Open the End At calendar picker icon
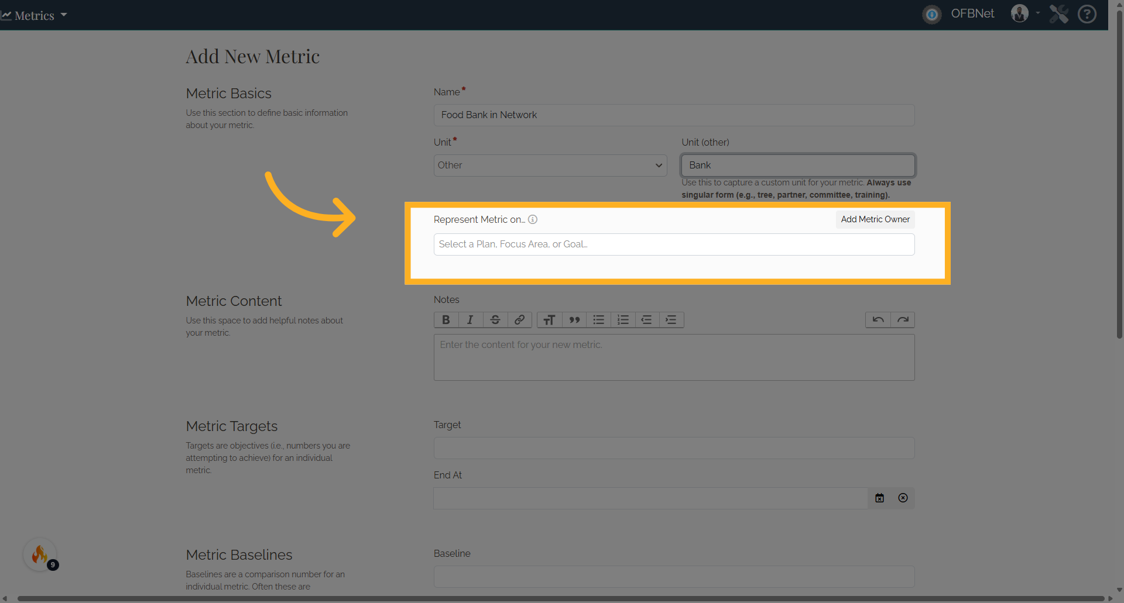1124x603 pixels. 879,498
